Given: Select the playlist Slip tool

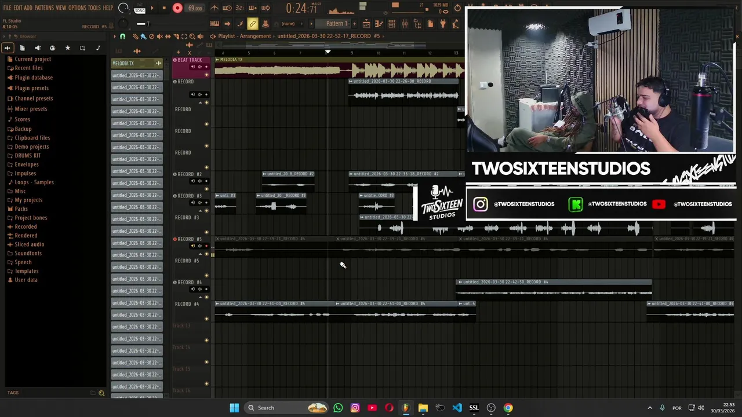Looking at the screenshot, I should tap(168, 36).
